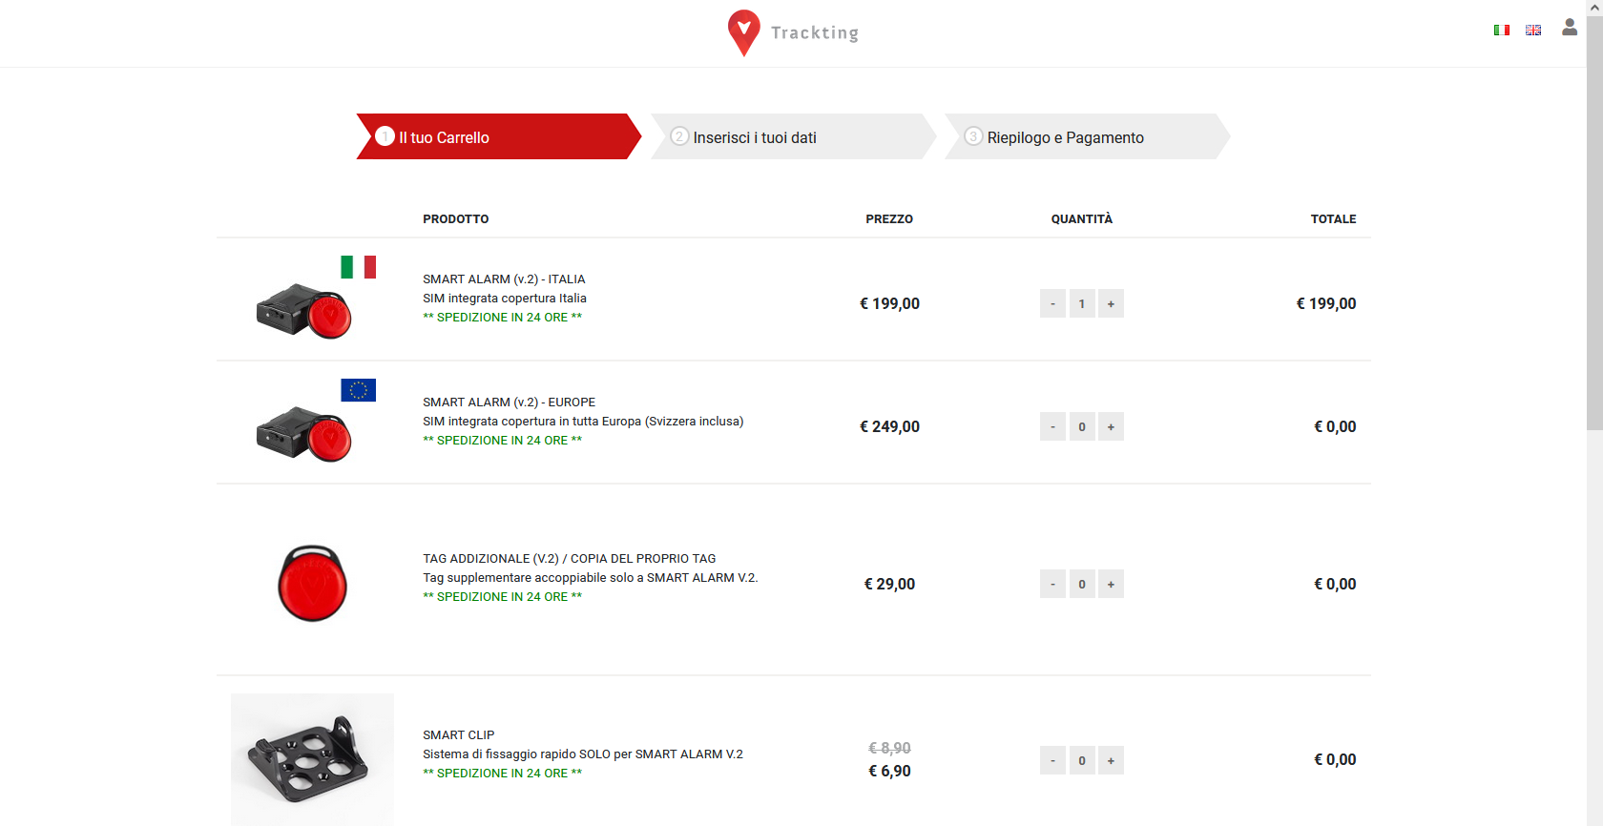Increase quantity of Tag Addizionale
Image resolution: width=1603 pixels, height=826 pixels.
1111,584
